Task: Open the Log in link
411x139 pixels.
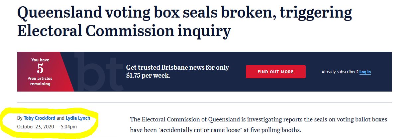Action: coord(365,72)
